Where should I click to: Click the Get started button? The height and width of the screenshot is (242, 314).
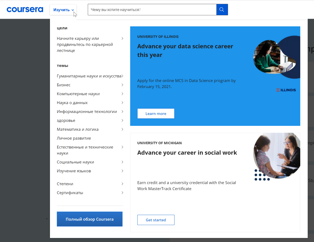pos(156,220)
